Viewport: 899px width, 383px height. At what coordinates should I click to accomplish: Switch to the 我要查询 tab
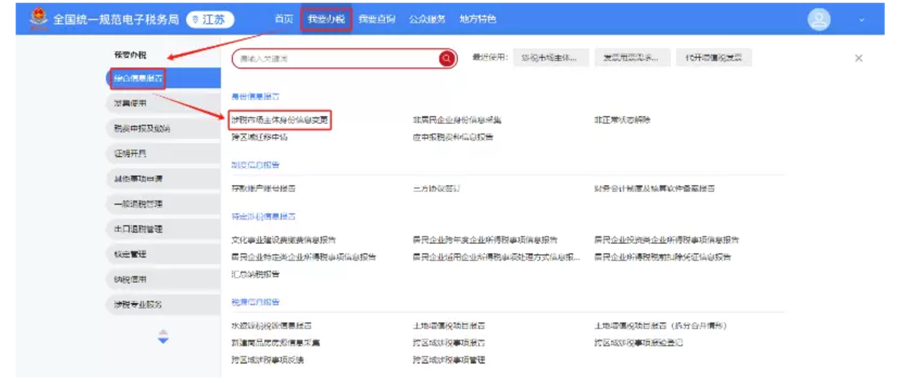(377, 19)
